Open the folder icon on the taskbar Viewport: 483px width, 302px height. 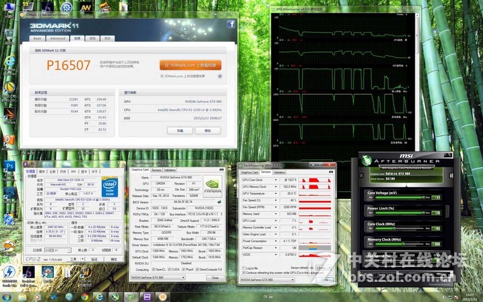pyautogui.click(x=22, y=297)
